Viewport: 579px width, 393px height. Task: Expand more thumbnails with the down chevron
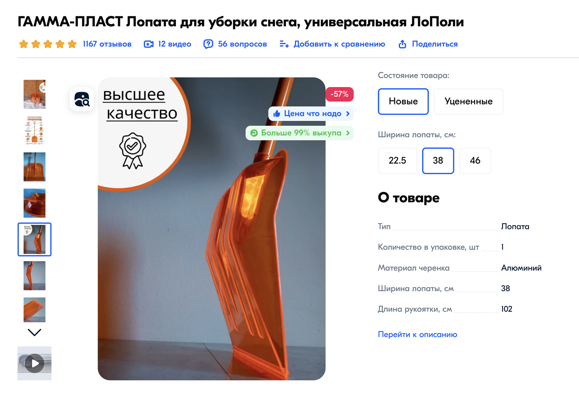click(34, 332)
